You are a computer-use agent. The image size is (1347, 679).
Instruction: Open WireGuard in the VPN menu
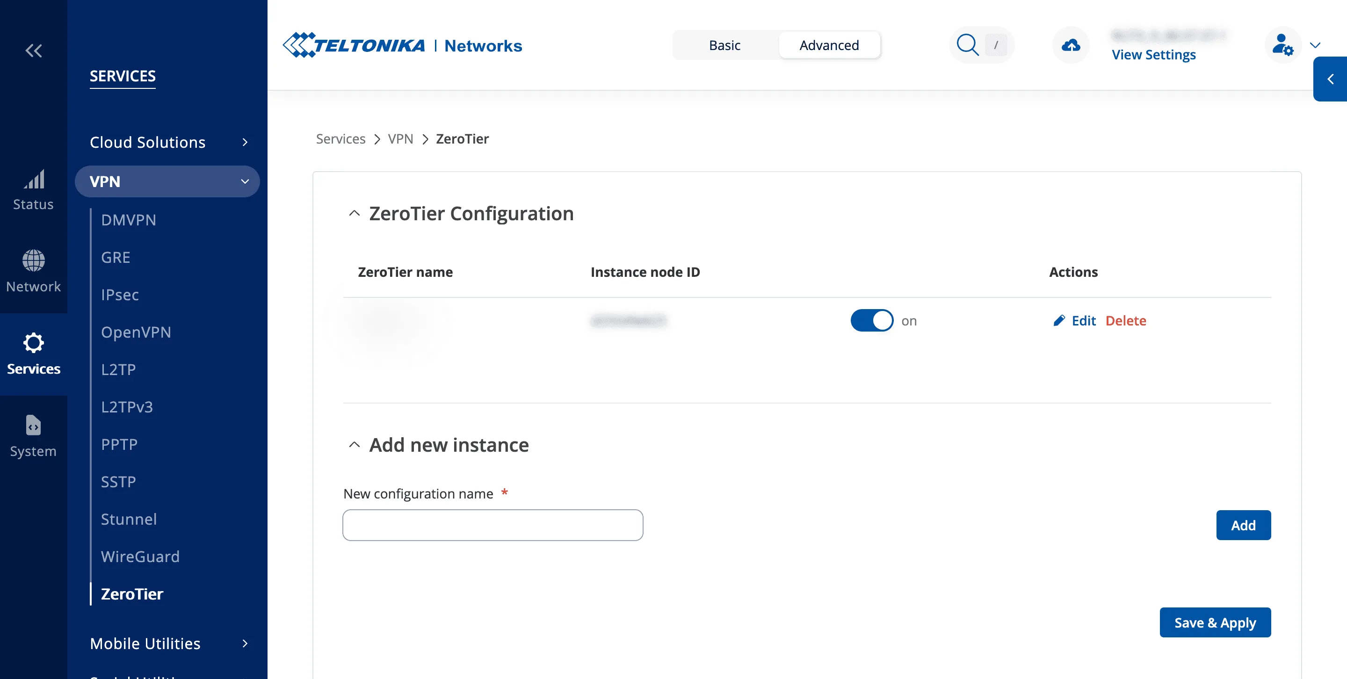point(140,556)
